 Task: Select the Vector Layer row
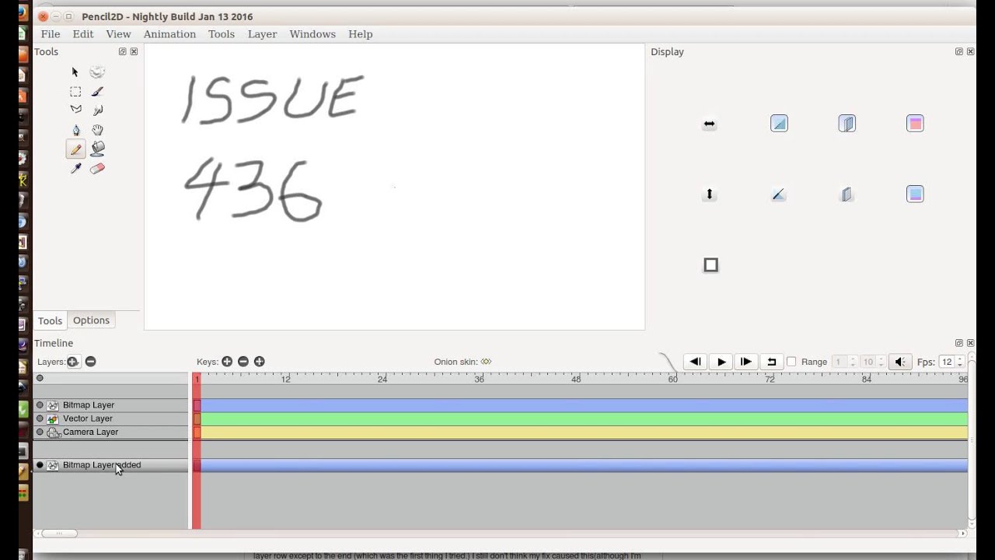(x=110, y=418)
